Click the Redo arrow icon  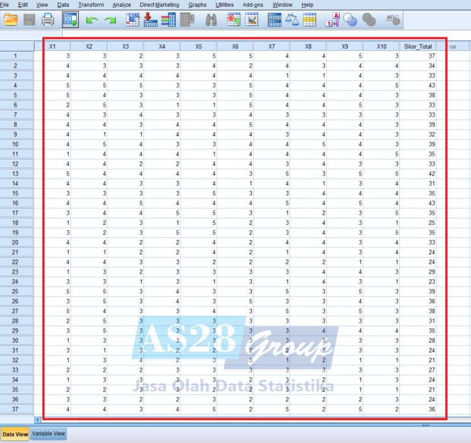pos(110,20)
